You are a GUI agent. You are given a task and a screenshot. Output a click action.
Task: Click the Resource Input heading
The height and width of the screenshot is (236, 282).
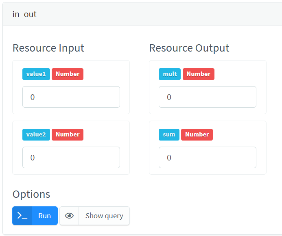click(x=48, y=48)
